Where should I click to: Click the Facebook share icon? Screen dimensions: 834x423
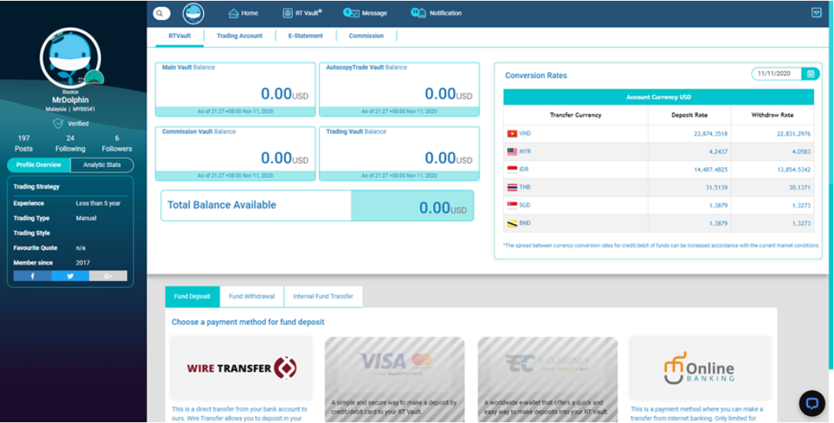(32, 276)
